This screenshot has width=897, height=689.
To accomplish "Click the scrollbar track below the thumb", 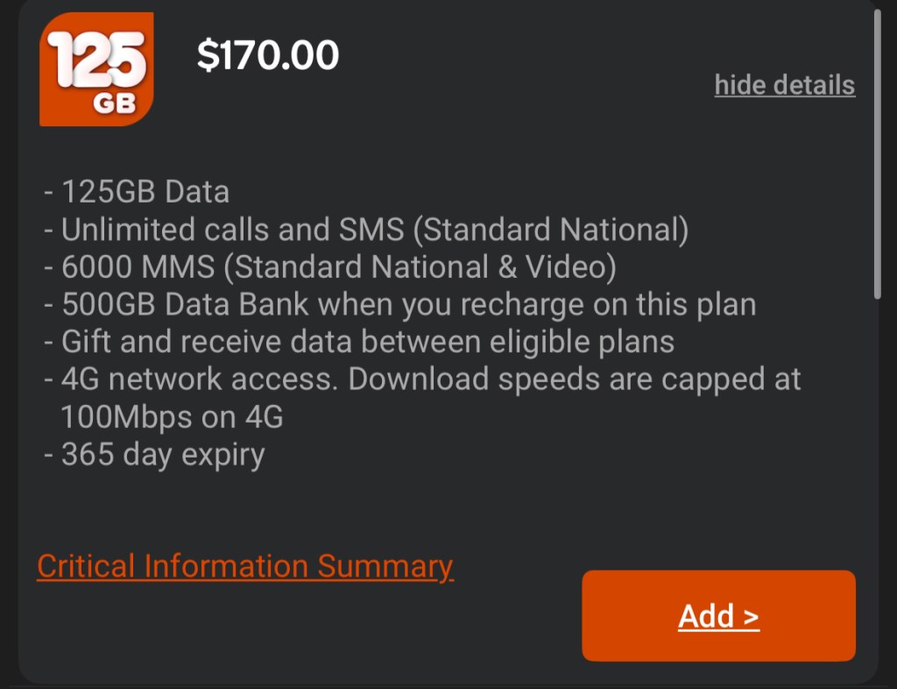I will [877, 482].
